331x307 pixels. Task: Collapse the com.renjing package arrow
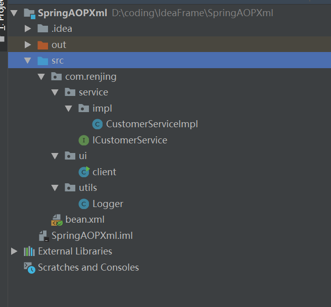pyautogui.click(x=41, y=77)
